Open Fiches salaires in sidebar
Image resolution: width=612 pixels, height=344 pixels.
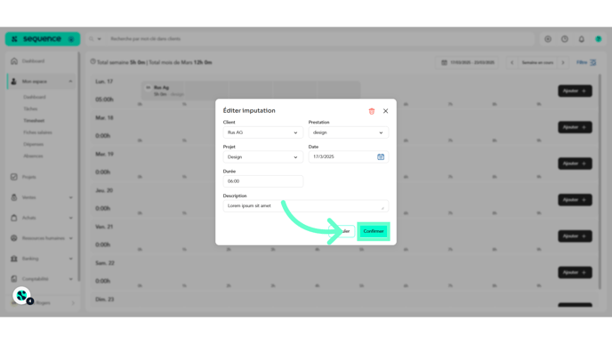pyautogui.click(x=37, y=132)
